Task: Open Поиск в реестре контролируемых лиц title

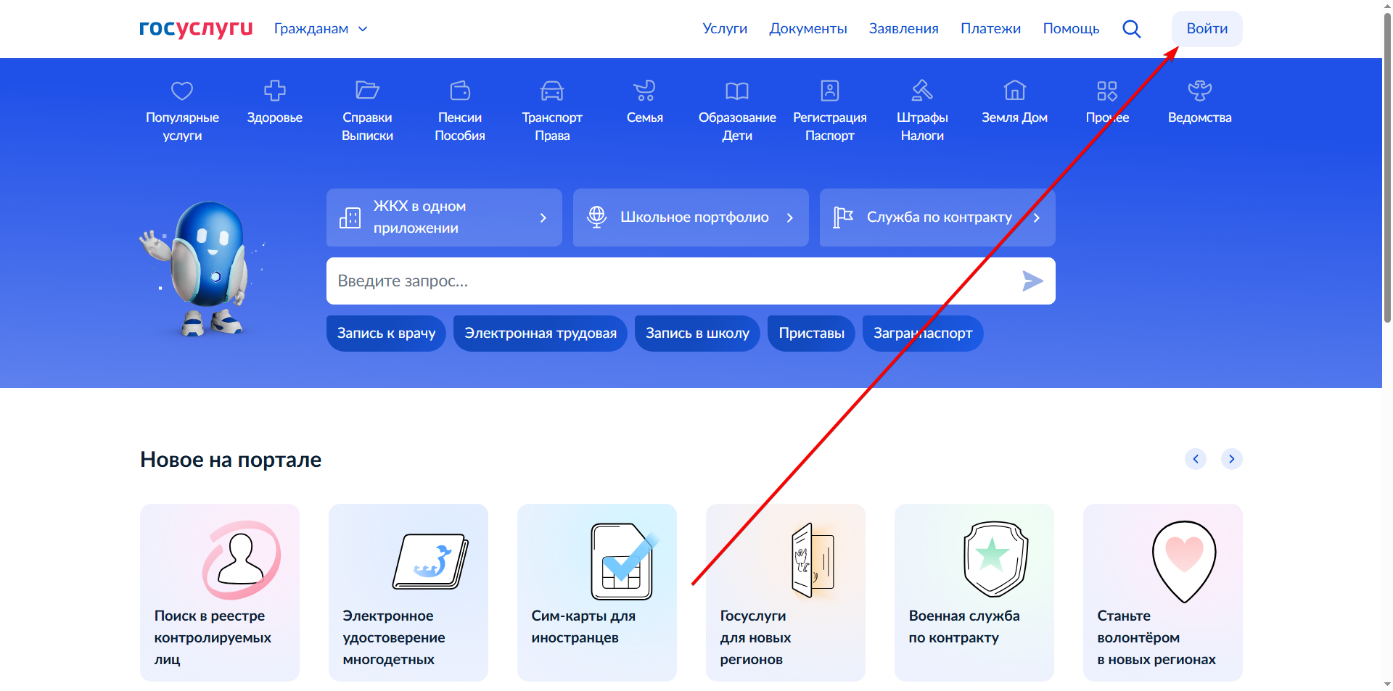Action: coord(213,637)
